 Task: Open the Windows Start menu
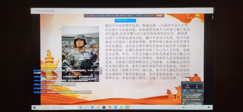pyautogui.click(x=34, y=107)
